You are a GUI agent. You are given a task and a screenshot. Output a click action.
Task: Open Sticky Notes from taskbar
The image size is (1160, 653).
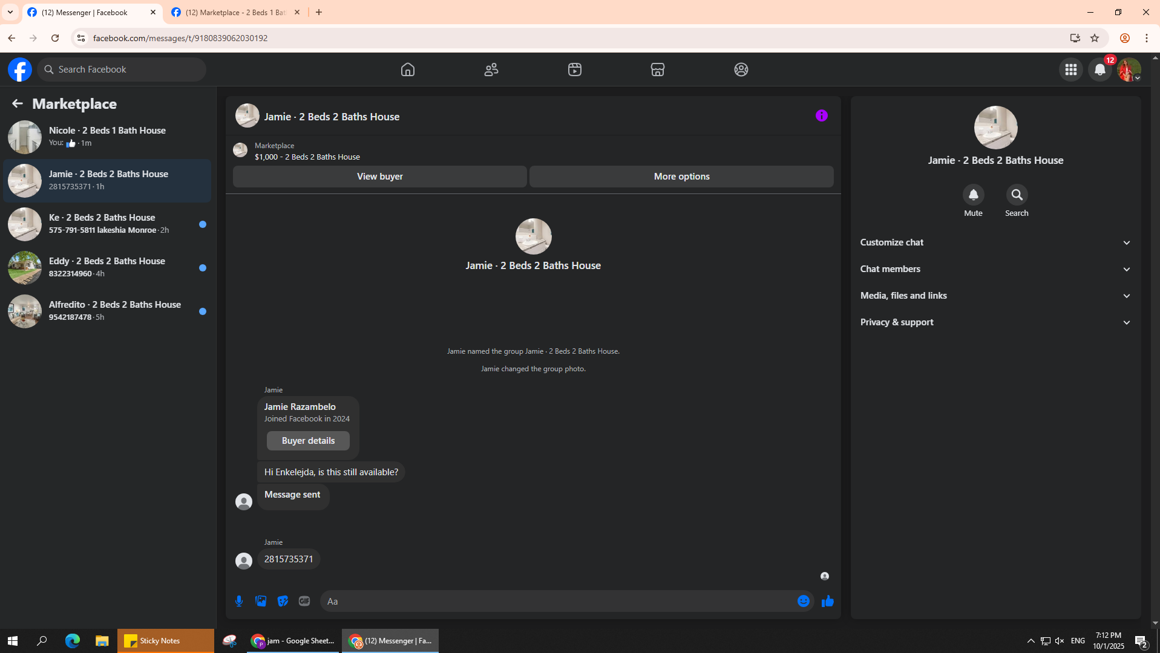point(165,641)
